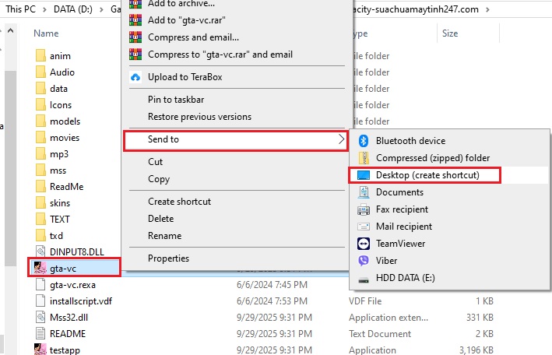
Task: Click the gta-vc application icon
Action: pos(40,268)
